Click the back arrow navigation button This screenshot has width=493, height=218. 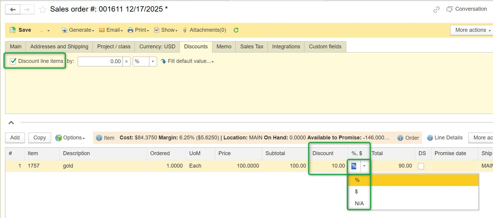[13, 9]
